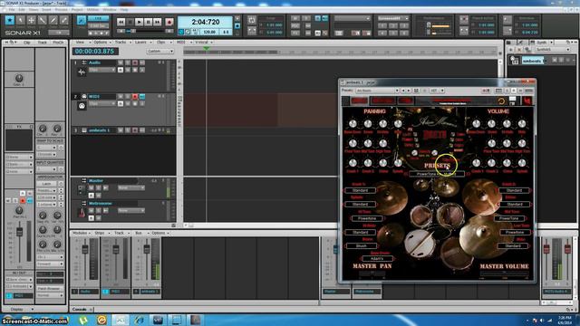Click the transport Stop button
Screen dimensions: 580x326
coord(130,22)
